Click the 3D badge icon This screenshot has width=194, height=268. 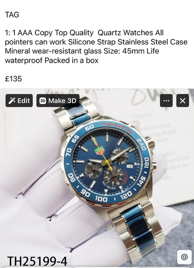point(43,101)
